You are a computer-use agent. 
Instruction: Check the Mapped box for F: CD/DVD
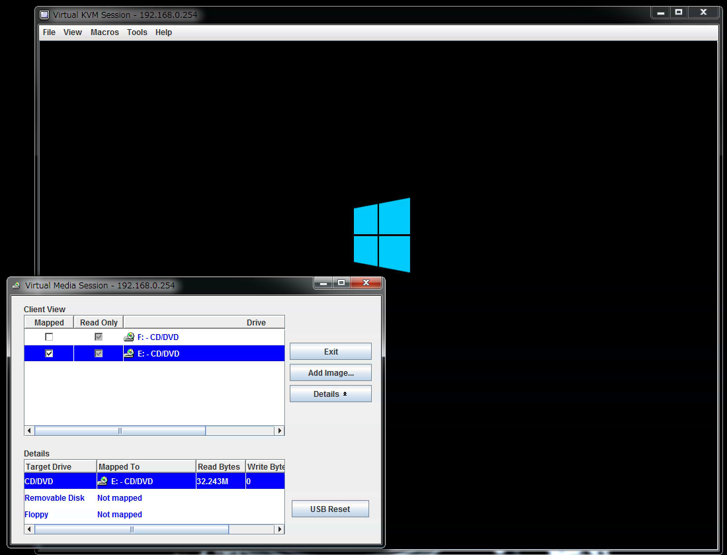[x=49, y=337]
